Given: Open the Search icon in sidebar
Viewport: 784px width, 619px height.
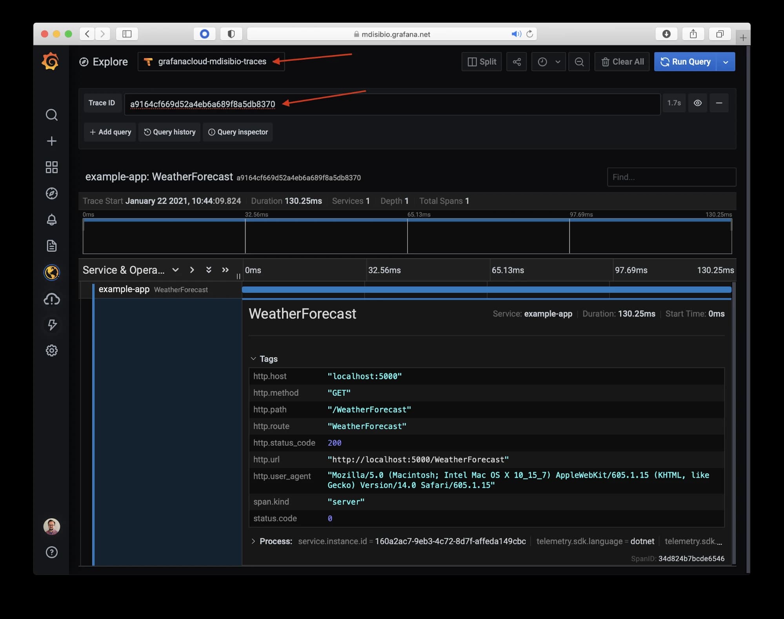Looking at the screenshot, I should pyautogui.click(x=51, y=115).
